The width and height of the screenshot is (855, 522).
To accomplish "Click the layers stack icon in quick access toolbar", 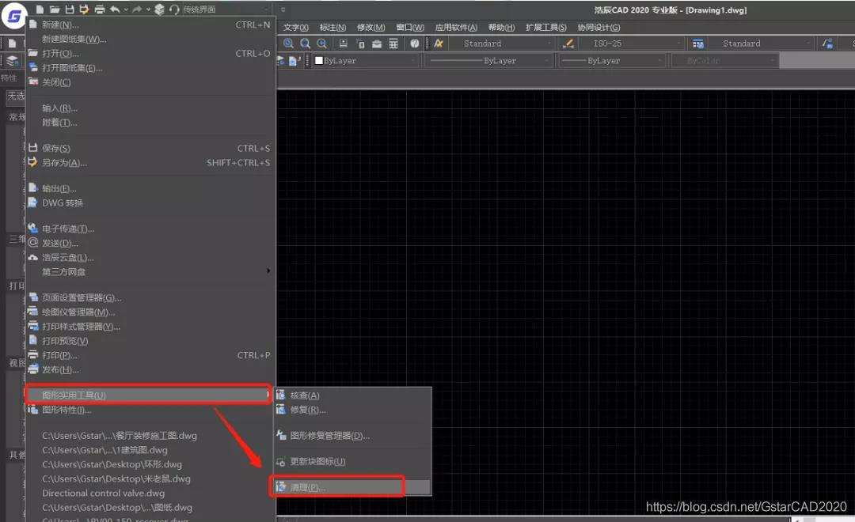I will [x=159, y=9].
